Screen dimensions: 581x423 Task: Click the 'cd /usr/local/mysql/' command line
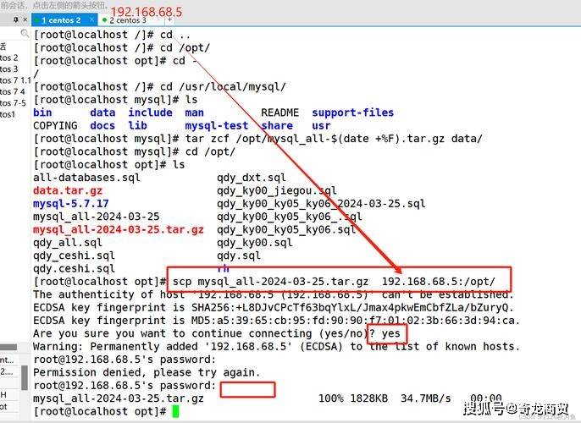coord(160,87)
